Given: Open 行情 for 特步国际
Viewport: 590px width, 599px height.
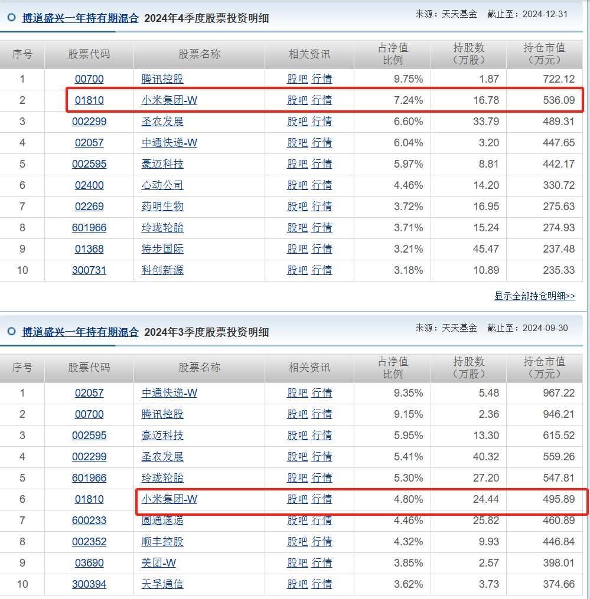Looking at the screenshot, I should click(x=321, y=249).
